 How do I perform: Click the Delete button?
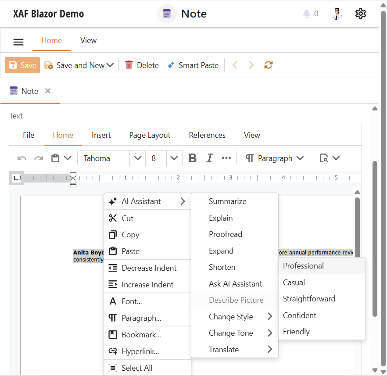click(142, 65)
